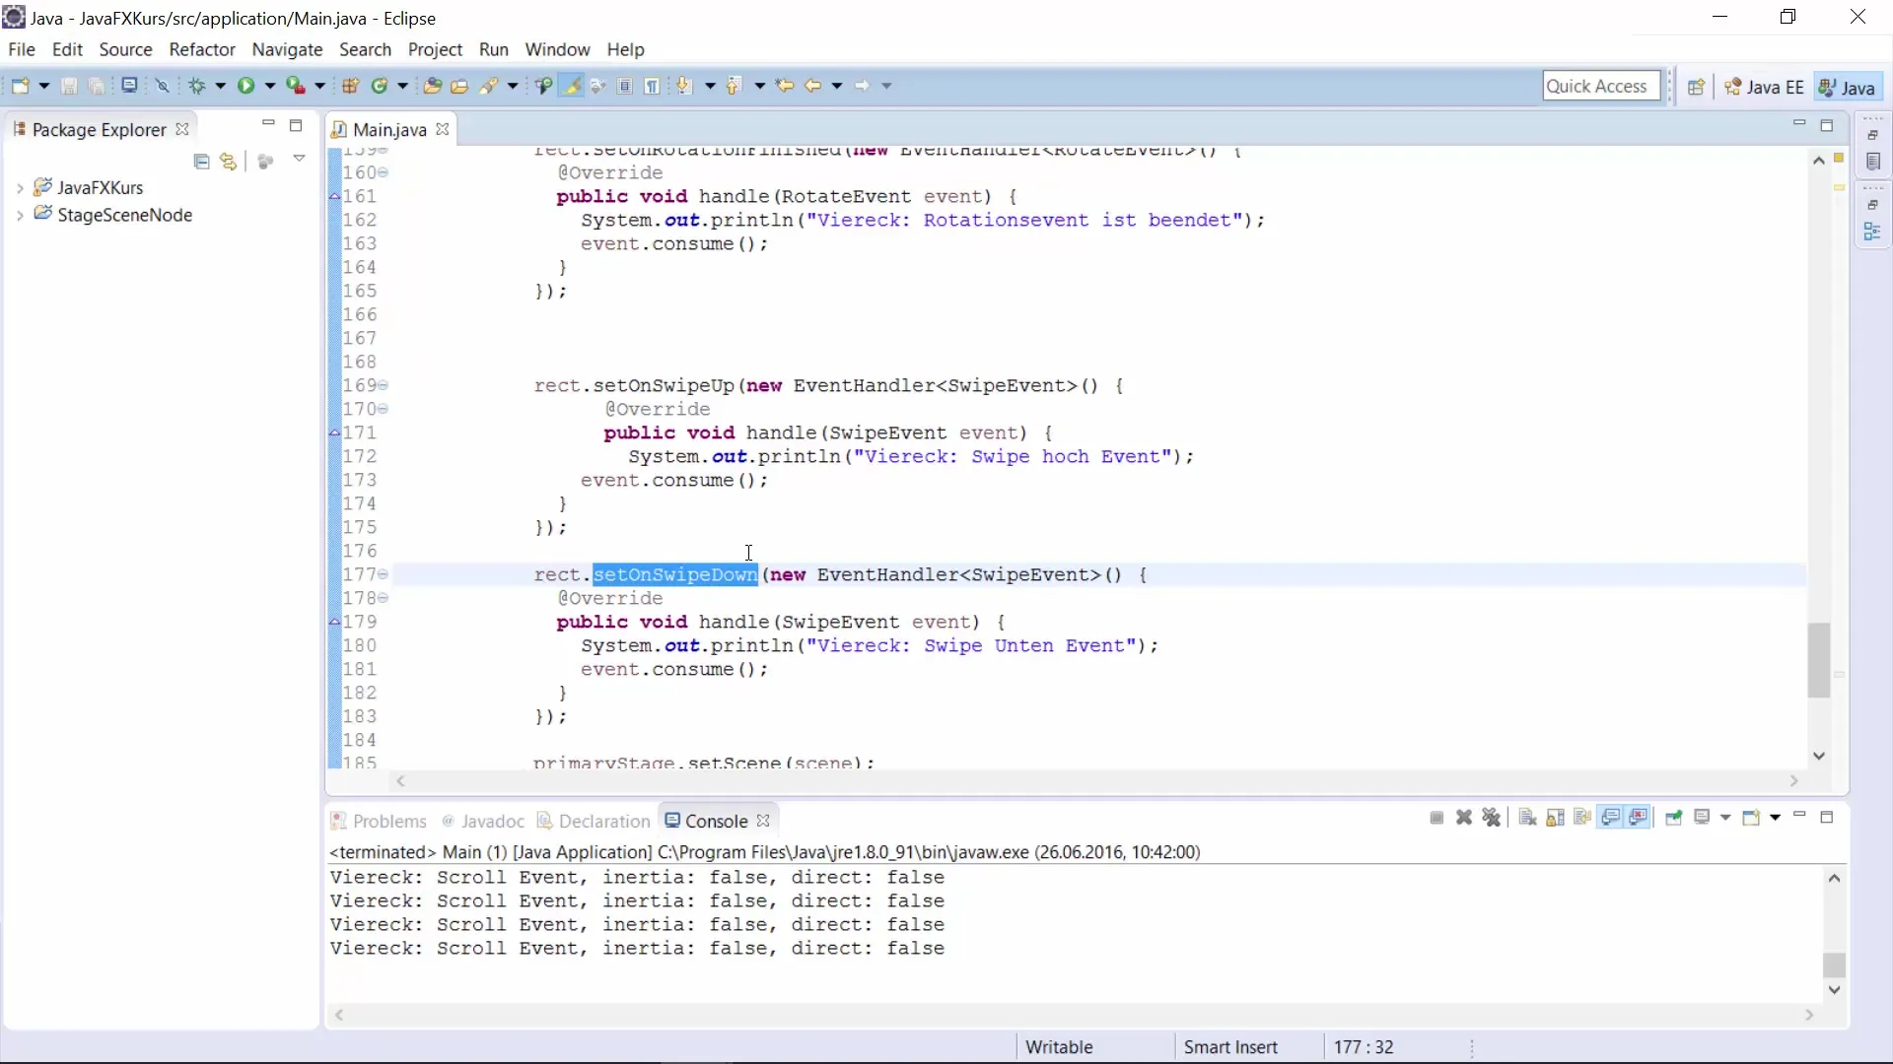
Task: Open Package Explorer View Menu triangle
Action: pos(299,159)
